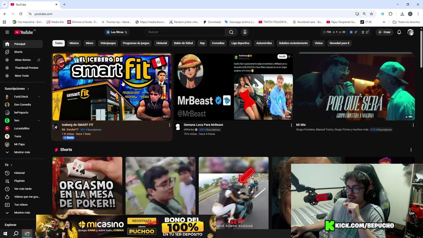Screen dimensions: 423x238
Task: Click the Remix badge under the Iceberg video
Action: click(x=69, y=138)
